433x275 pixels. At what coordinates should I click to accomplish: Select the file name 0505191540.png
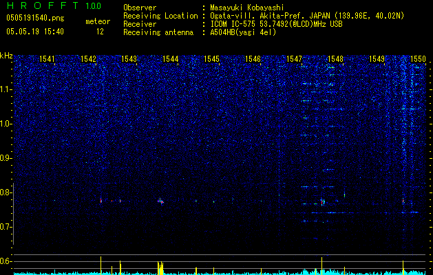[x=35, y=19]
